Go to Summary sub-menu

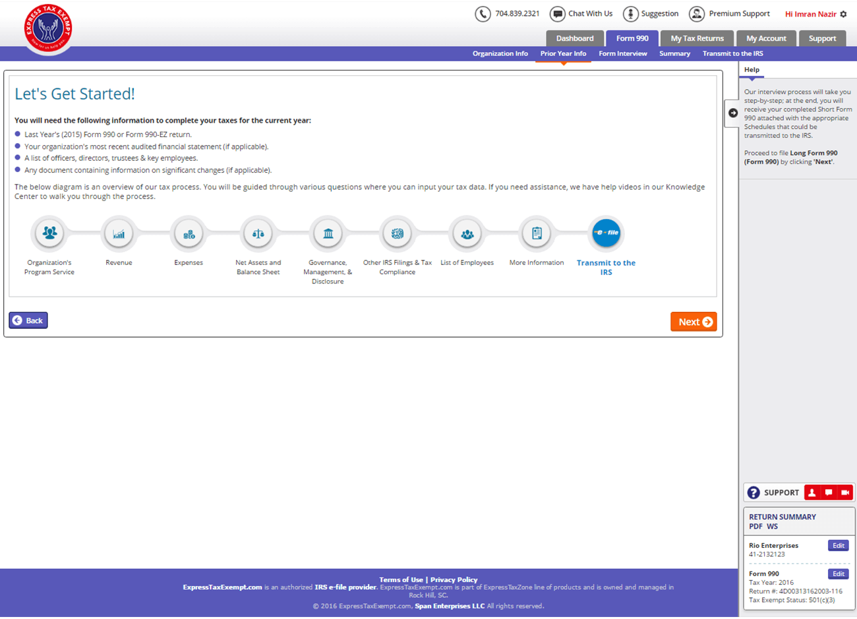(674, 53)
